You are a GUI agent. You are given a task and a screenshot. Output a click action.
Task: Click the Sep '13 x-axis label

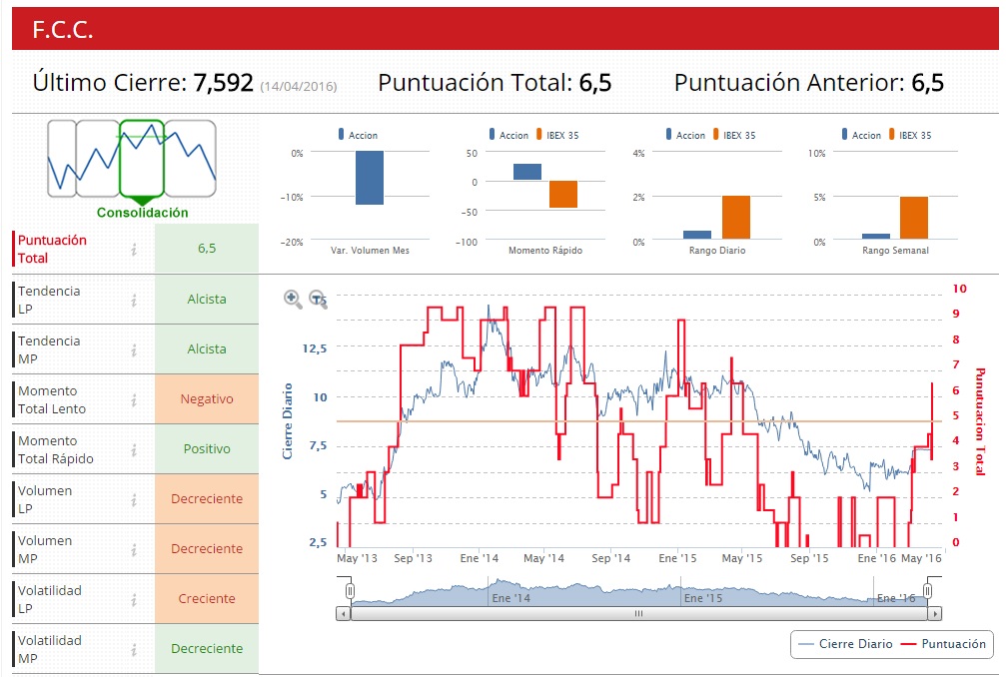[414, 558]
